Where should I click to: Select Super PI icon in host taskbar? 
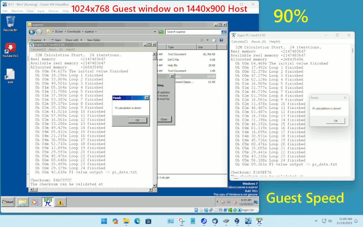(x=259, y=221)
